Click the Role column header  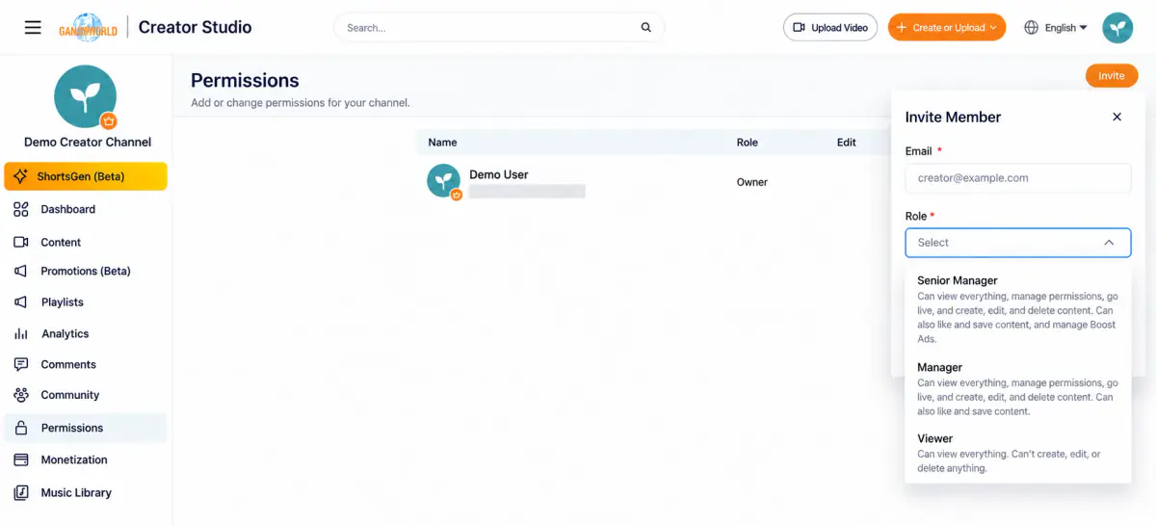[x=748, y=143]
